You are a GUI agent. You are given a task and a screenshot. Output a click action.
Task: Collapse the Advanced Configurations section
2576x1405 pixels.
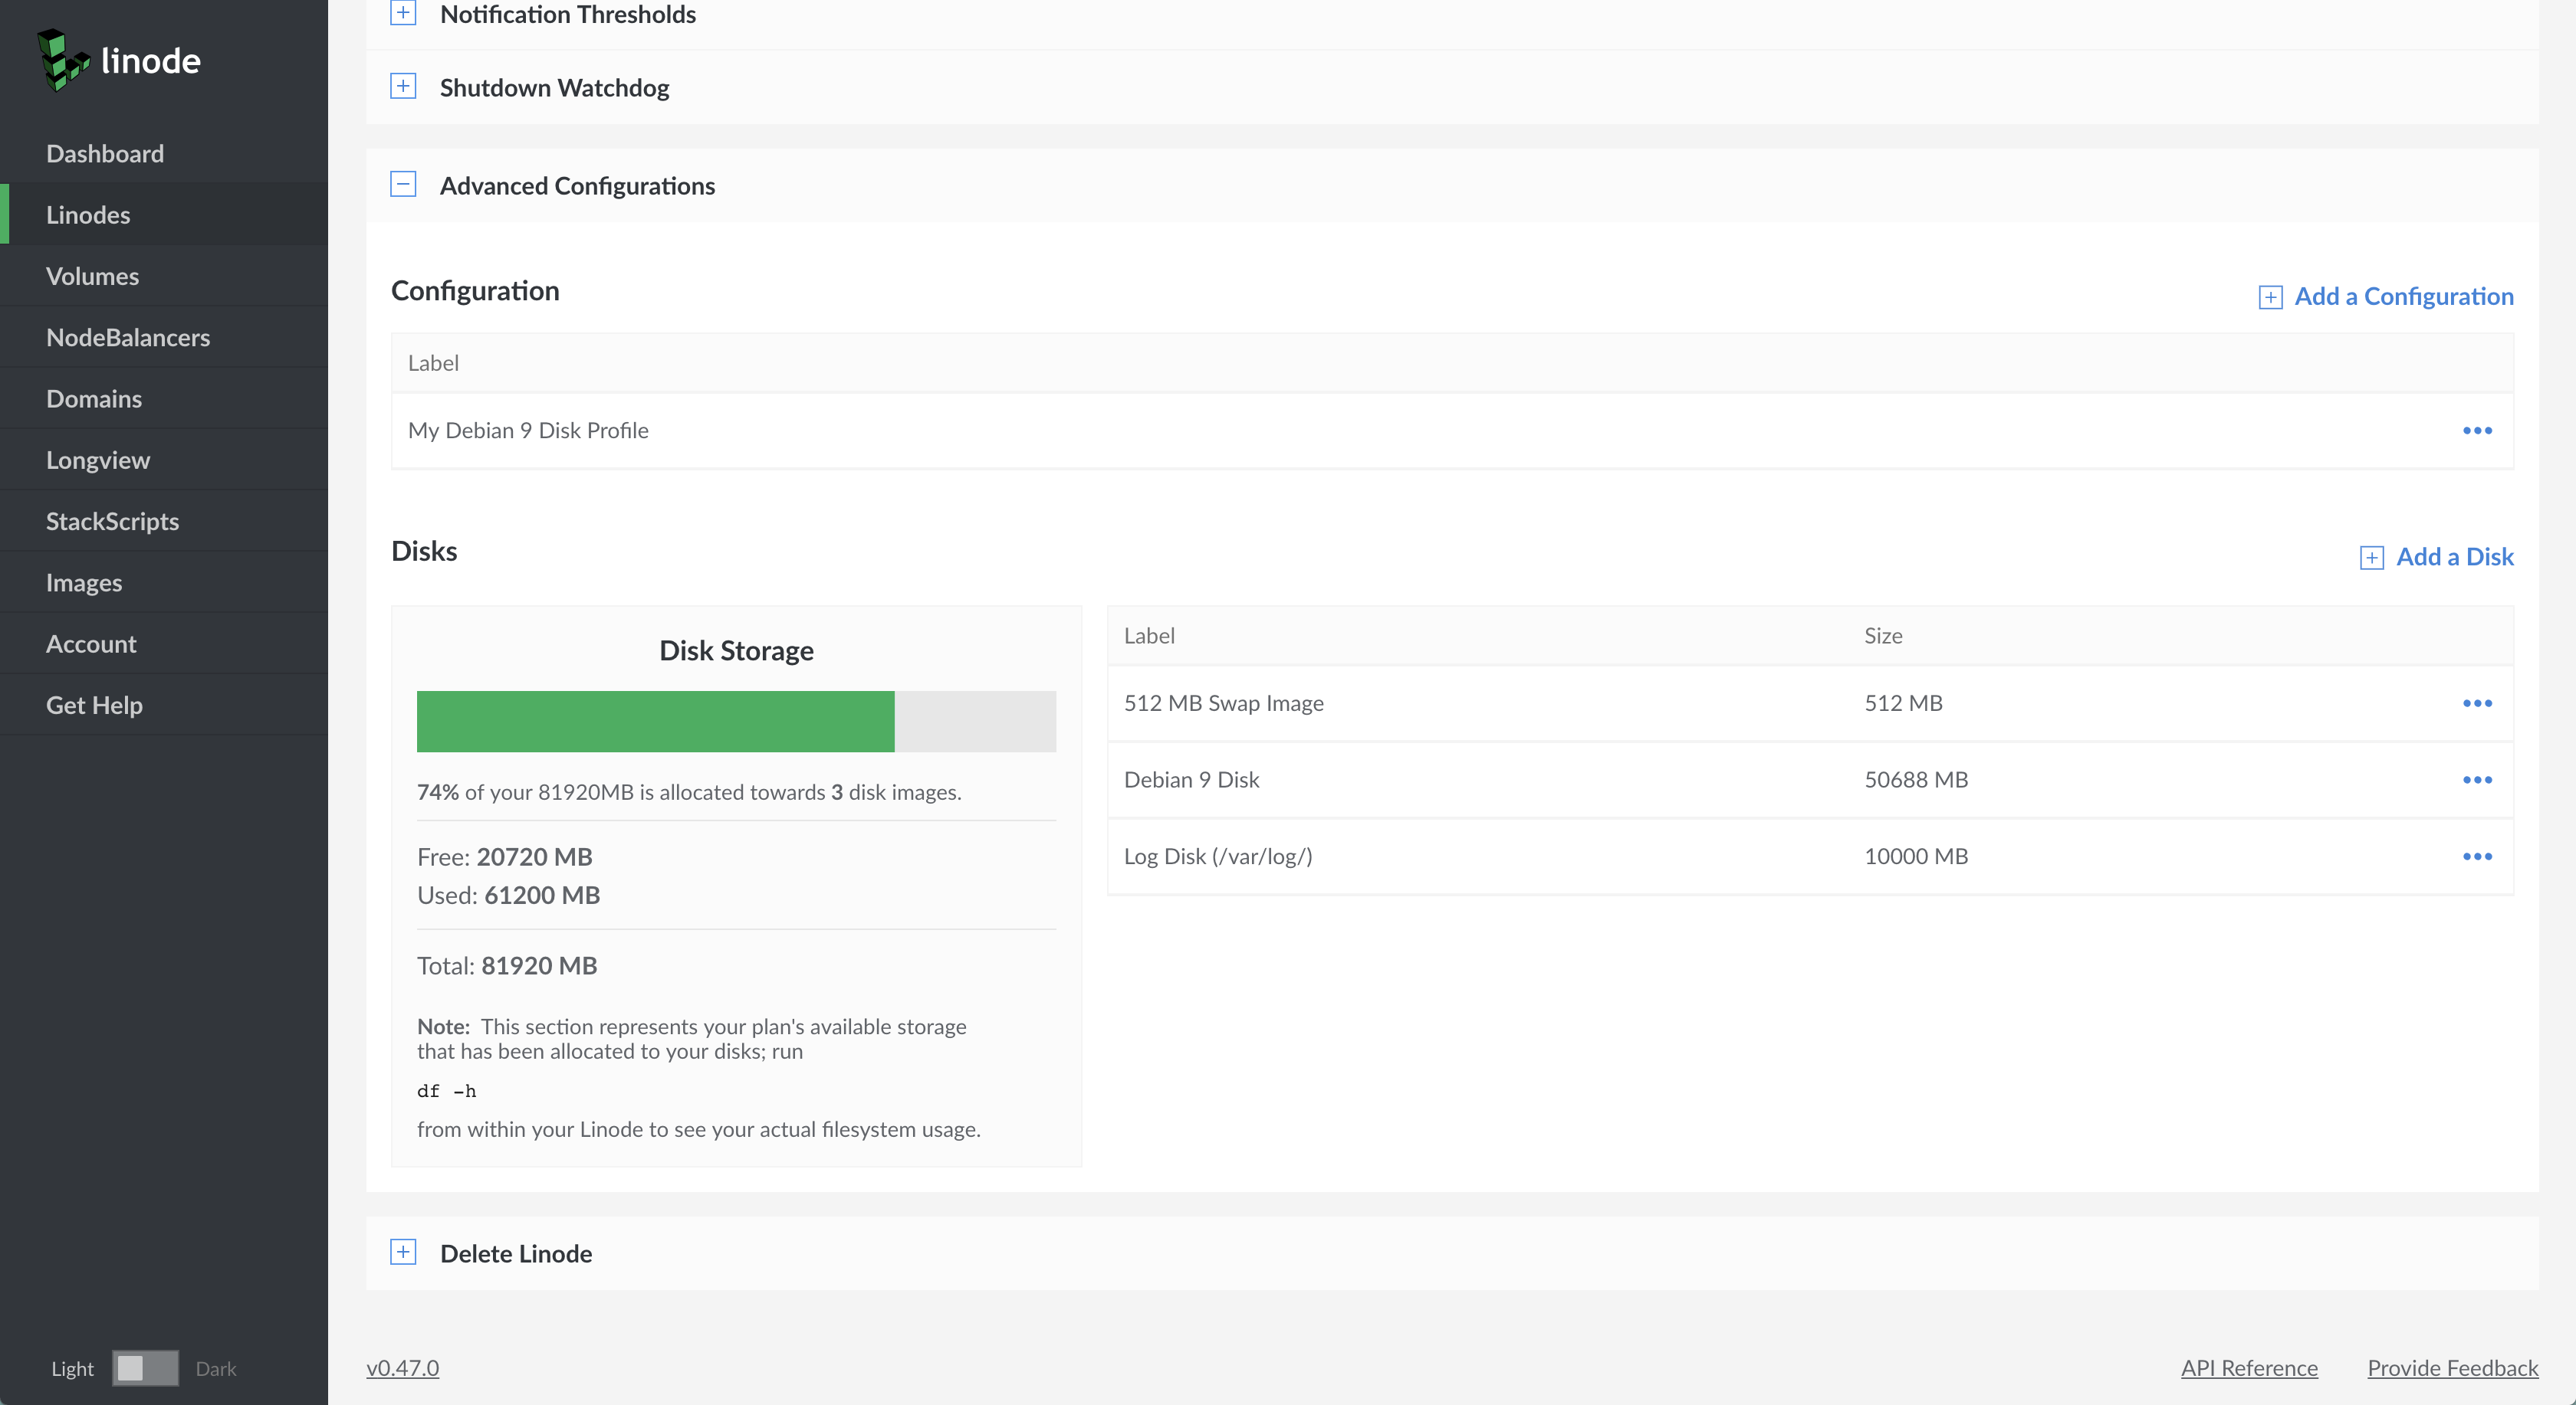coord(403,185)
